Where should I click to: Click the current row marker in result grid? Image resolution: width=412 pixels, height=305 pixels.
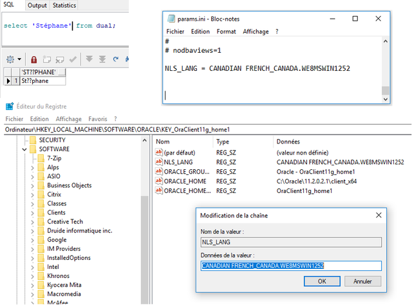point(8,81)
